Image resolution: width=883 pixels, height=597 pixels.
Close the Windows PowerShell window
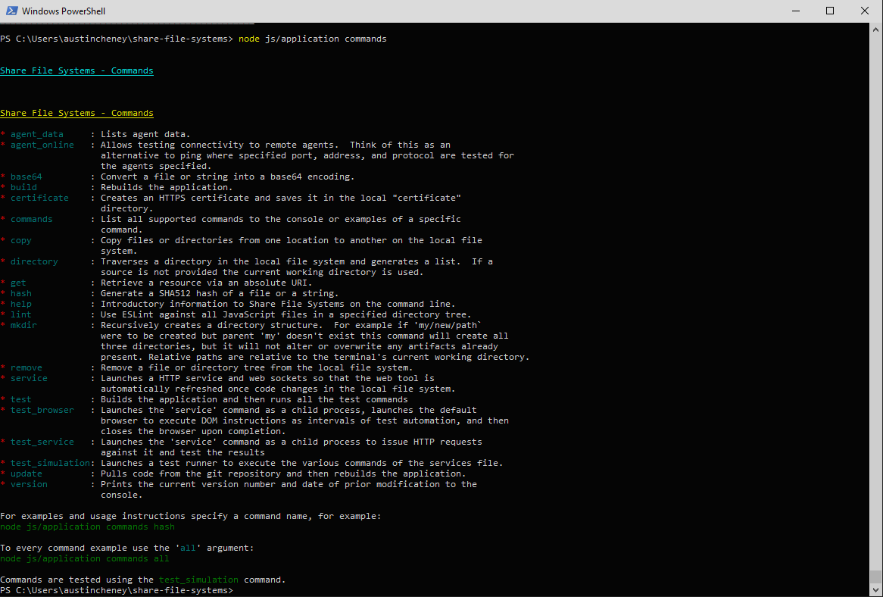pos(864,11)
